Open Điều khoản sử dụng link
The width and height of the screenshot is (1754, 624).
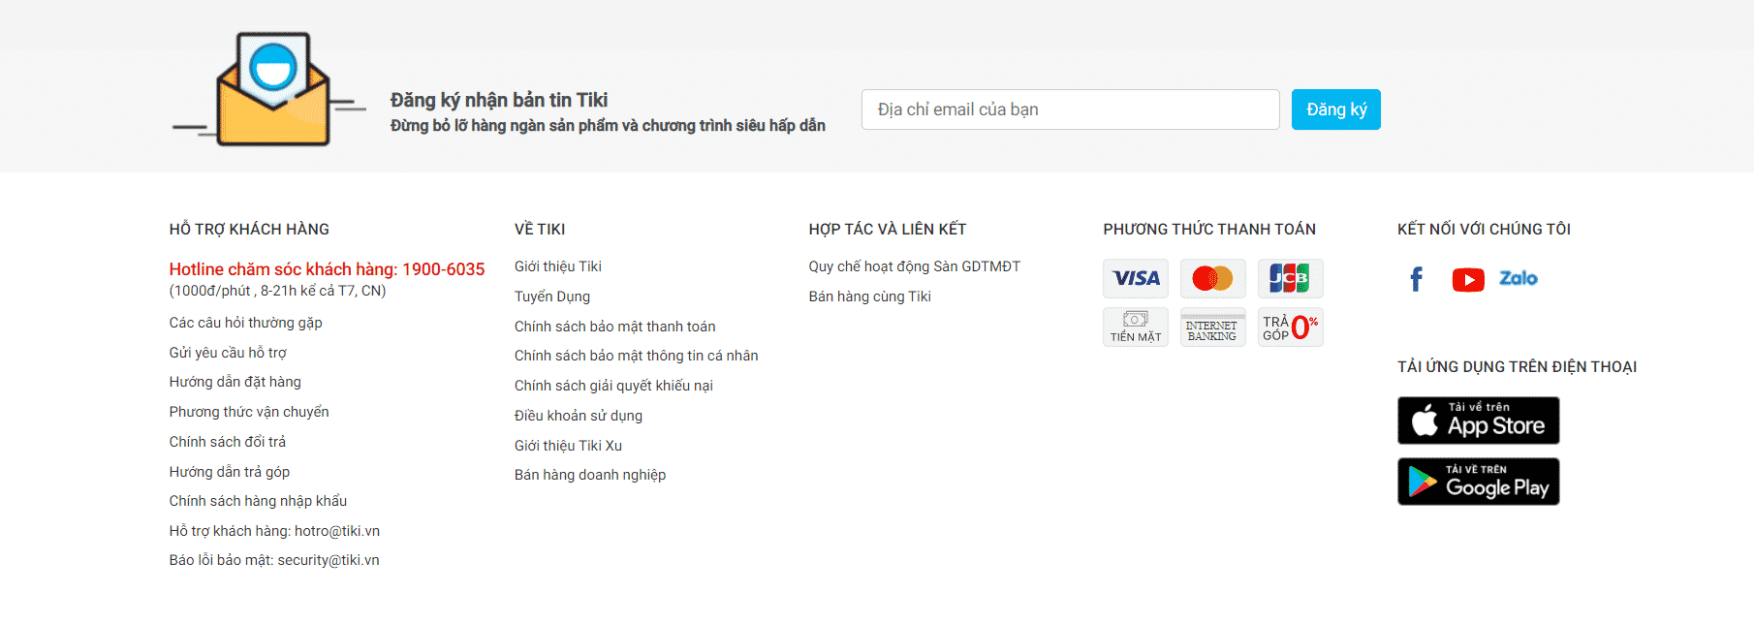pos(579,416)
